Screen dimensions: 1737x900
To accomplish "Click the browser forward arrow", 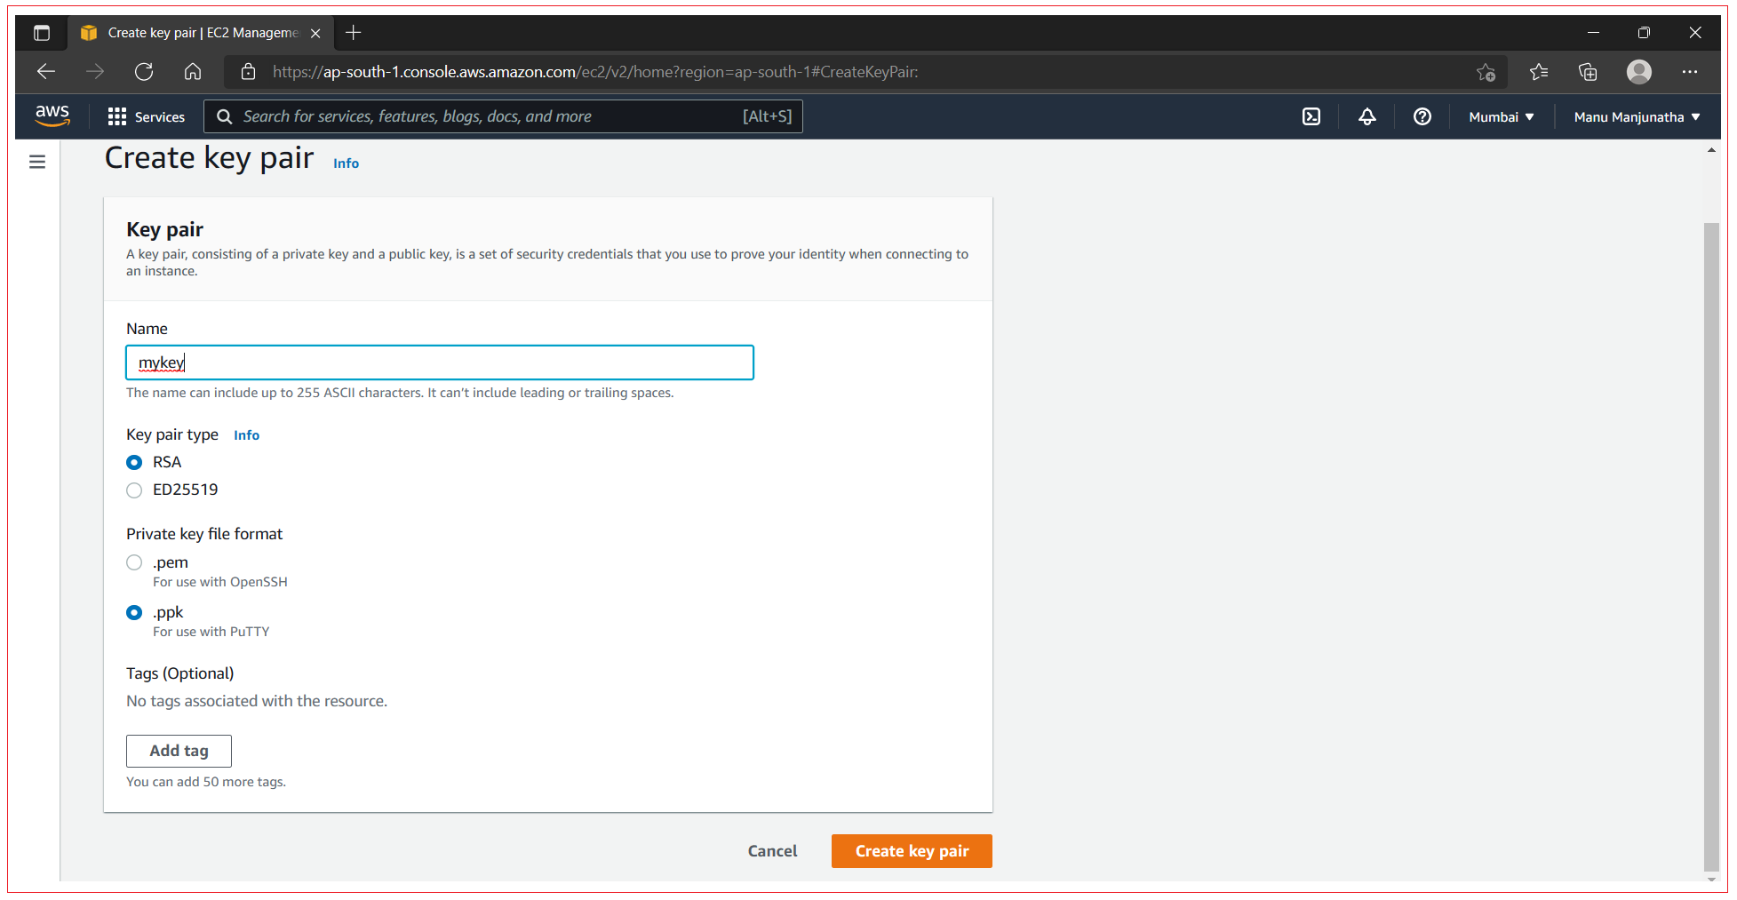I will pyautogui.click(x=95, y=72).
